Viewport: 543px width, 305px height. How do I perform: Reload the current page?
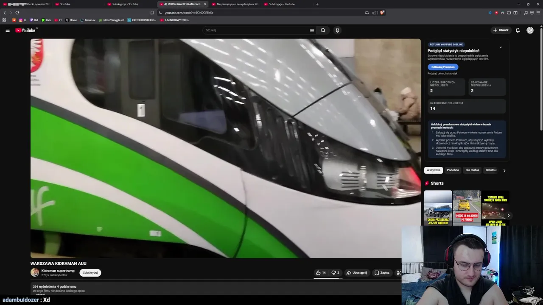[x=17, y=13]
